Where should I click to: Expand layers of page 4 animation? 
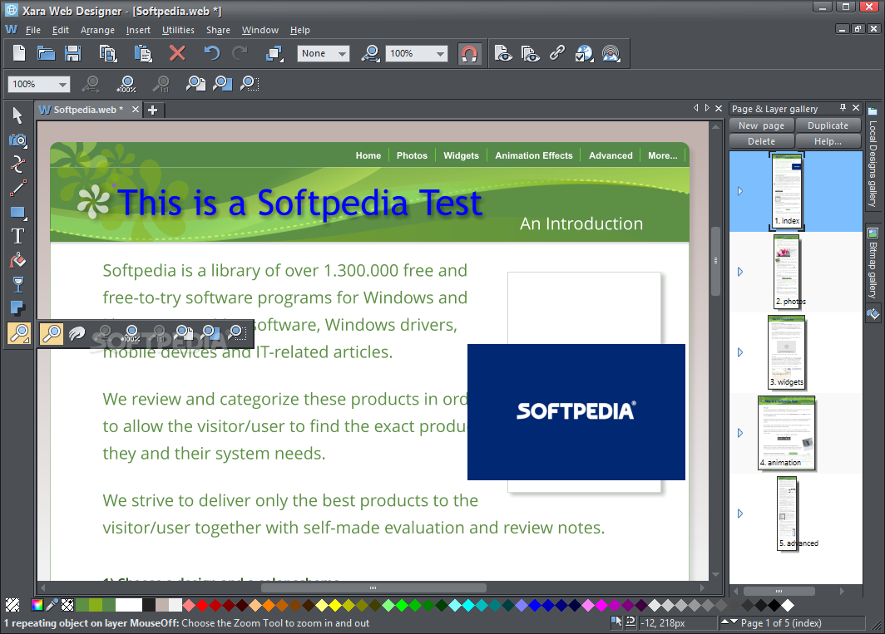coord(740,433)
